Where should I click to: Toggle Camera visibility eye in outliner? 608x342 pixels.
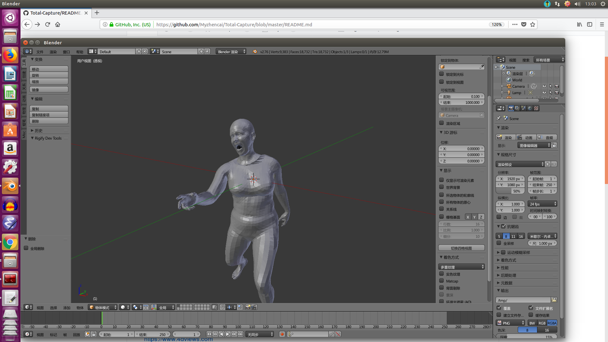544,86
